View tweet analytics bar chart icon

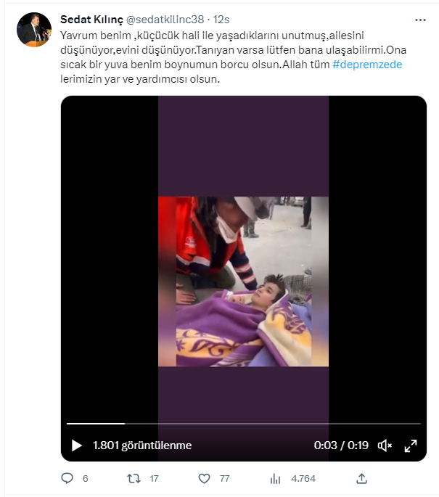[x=275, y=479]
